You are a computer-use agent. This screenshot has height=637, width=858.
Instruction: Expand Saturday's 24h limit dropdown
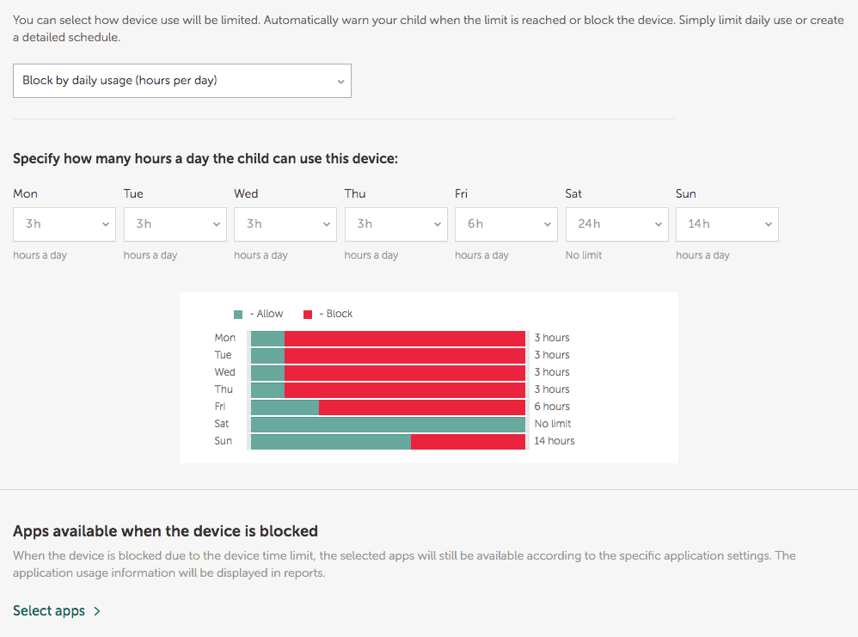pos(616,224)
